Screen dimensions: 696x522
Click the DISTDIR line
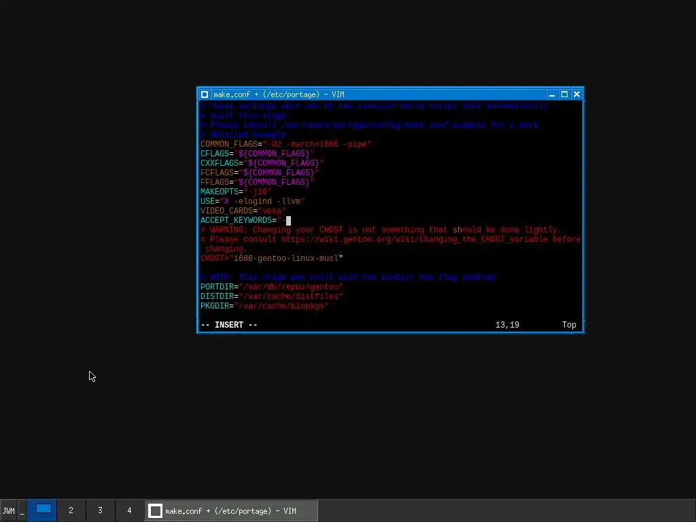click(x=272, y=296)
